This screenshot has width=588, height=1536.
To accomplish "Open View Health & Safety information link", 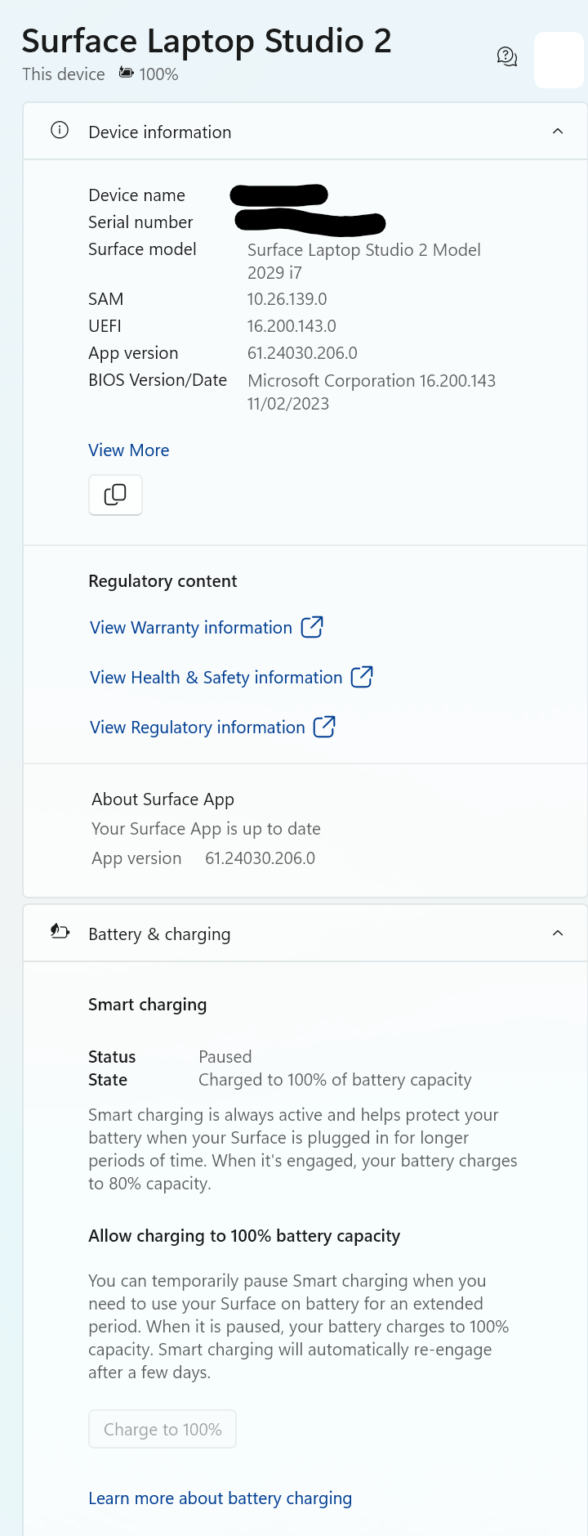I will click(x=216, y=678).
